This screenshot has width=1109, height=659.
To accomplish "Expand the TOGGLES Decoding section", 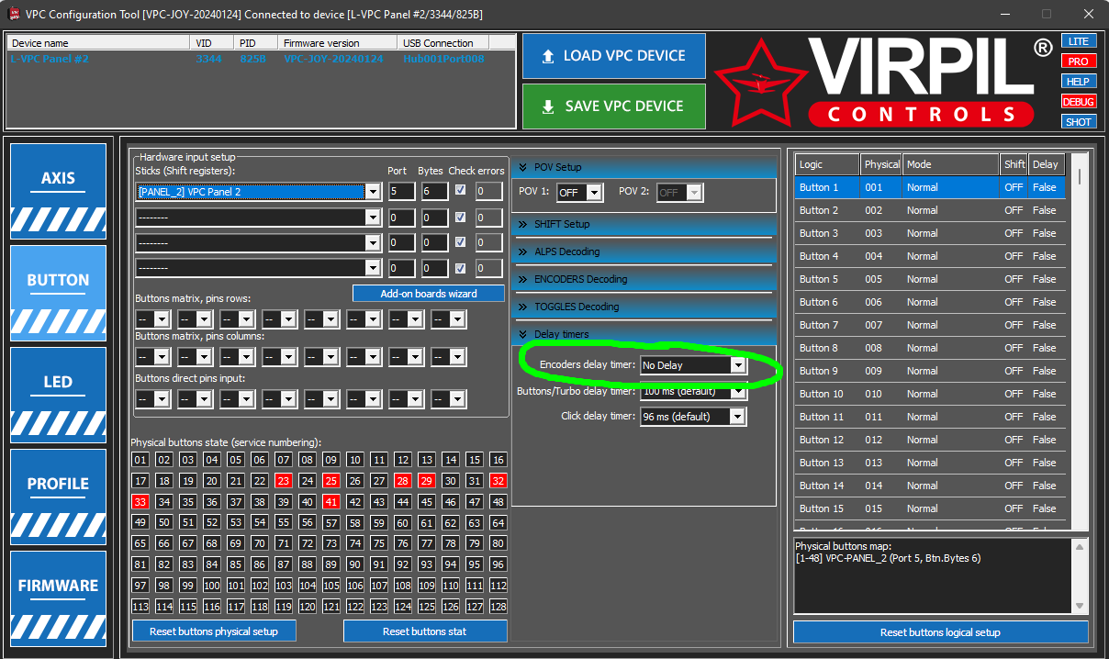I will 644,307.
